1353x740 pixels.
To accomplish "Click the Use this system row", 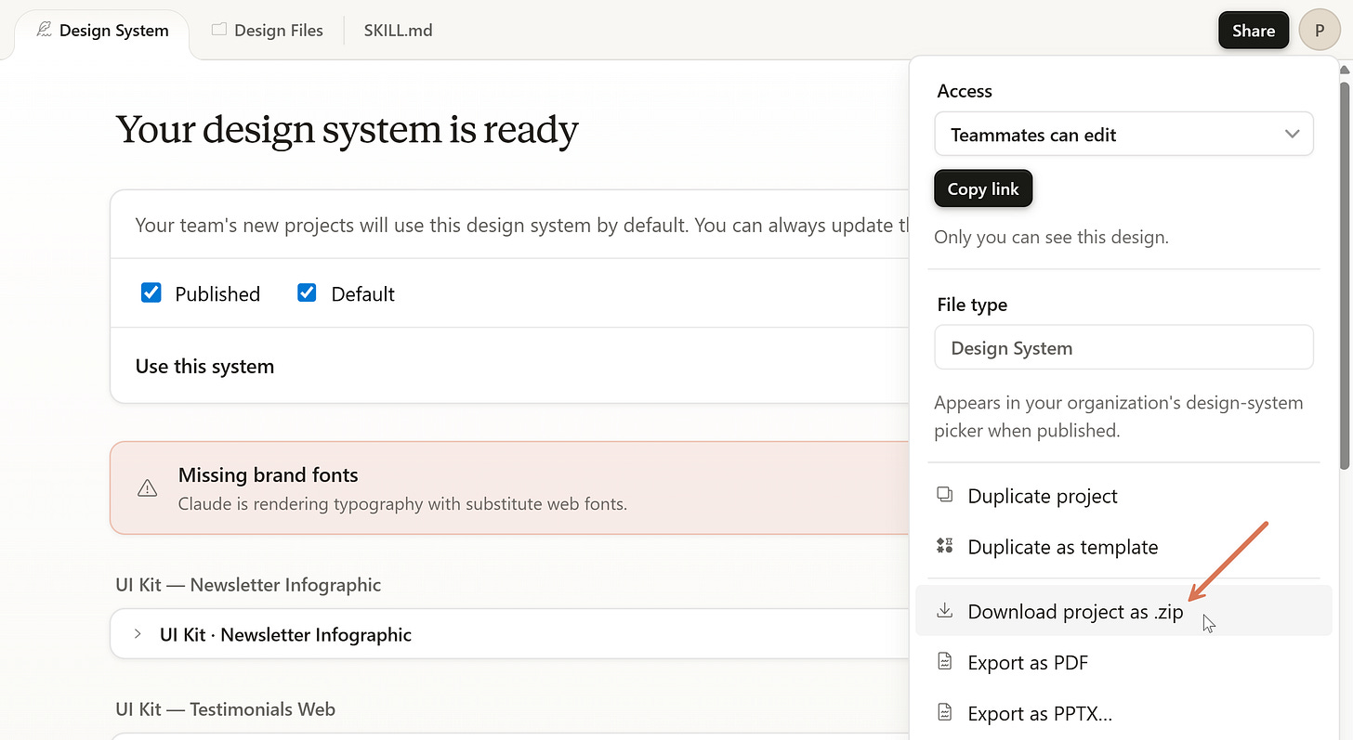I will coord(509,366).
